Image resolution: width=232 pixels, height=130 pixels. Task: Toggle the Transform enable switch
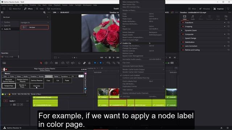click(183, 22)
